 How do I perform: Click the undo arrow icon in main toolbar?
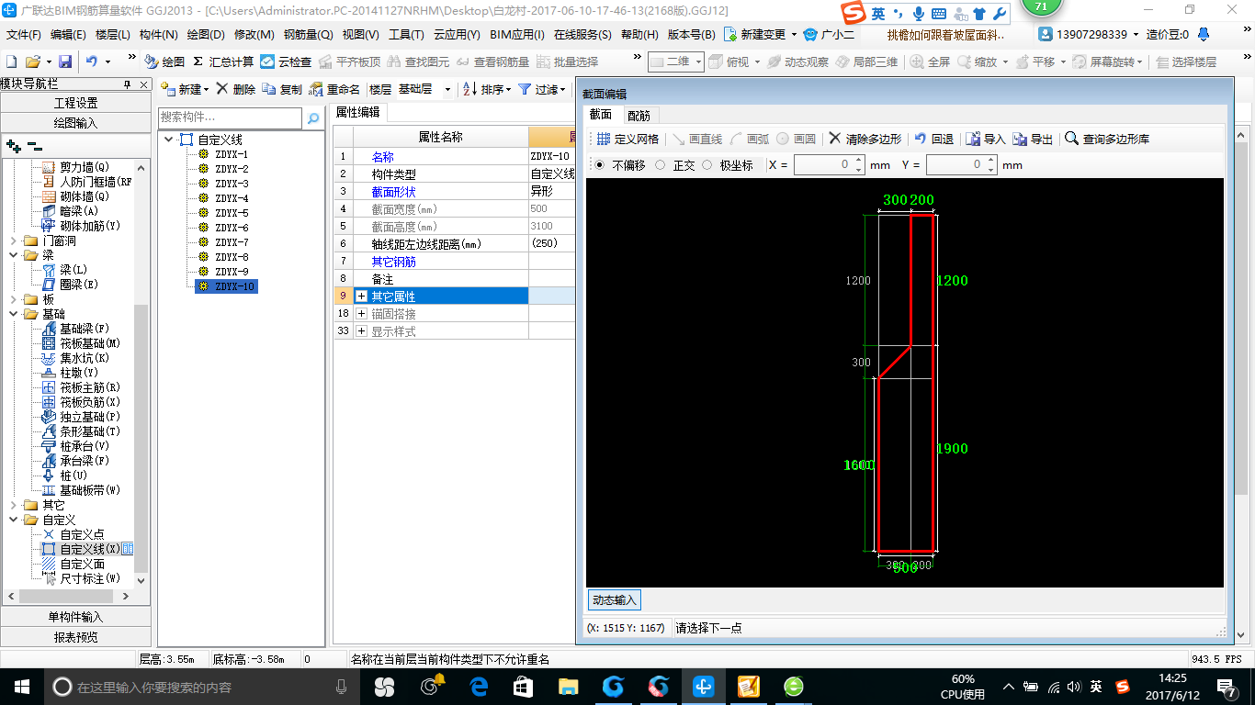tap(92, 62)
